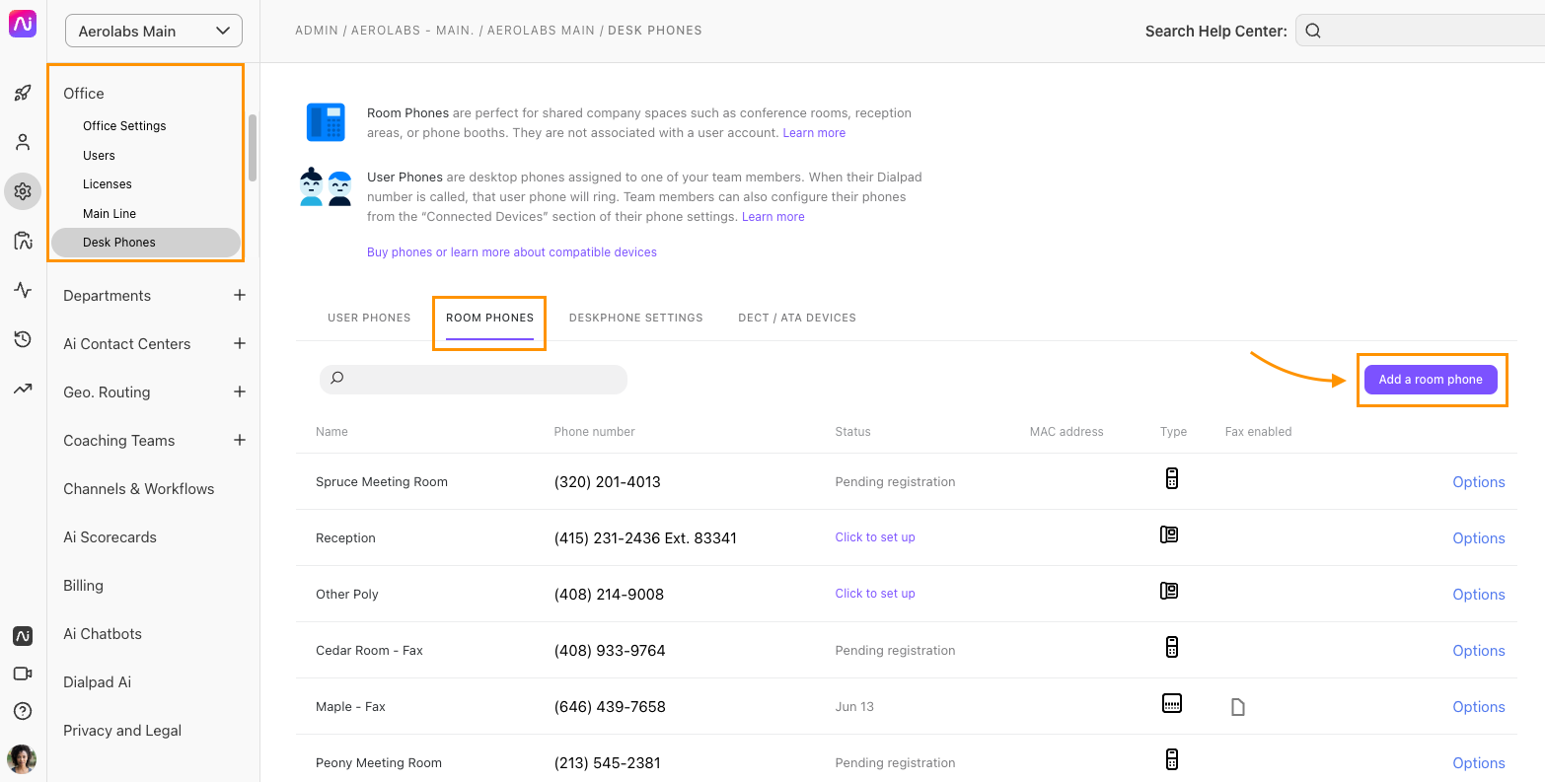Click the Add a room phone button
Screen dimensions: 1545x782
[x=1431, y=380]
